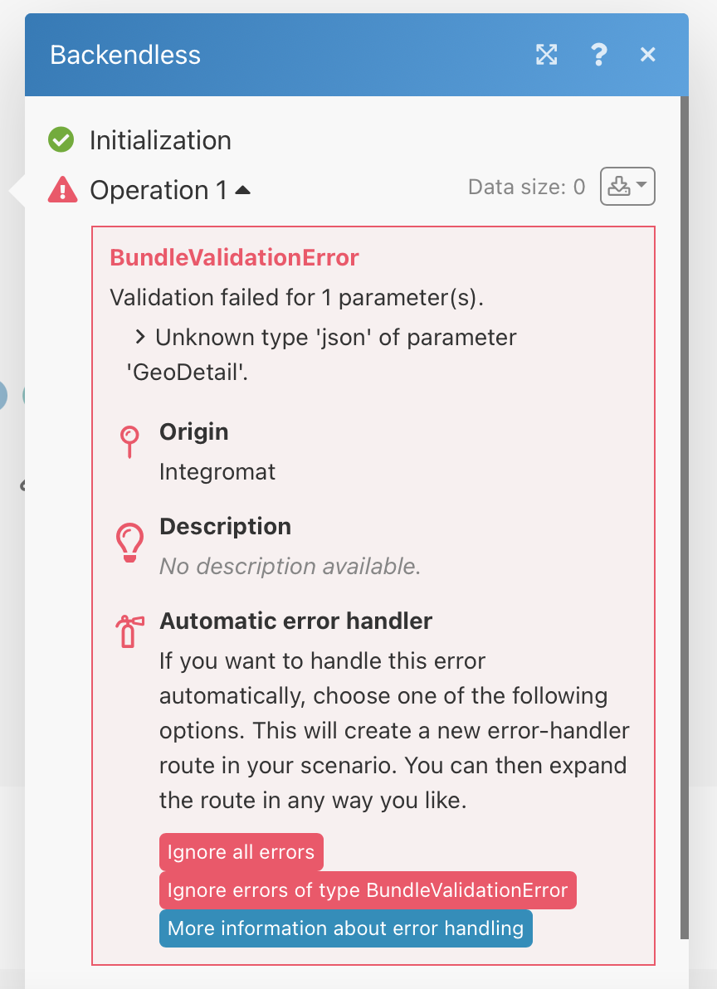Open More information about error handling
This screenshot has height=989, width=717.
pos(345,928)
